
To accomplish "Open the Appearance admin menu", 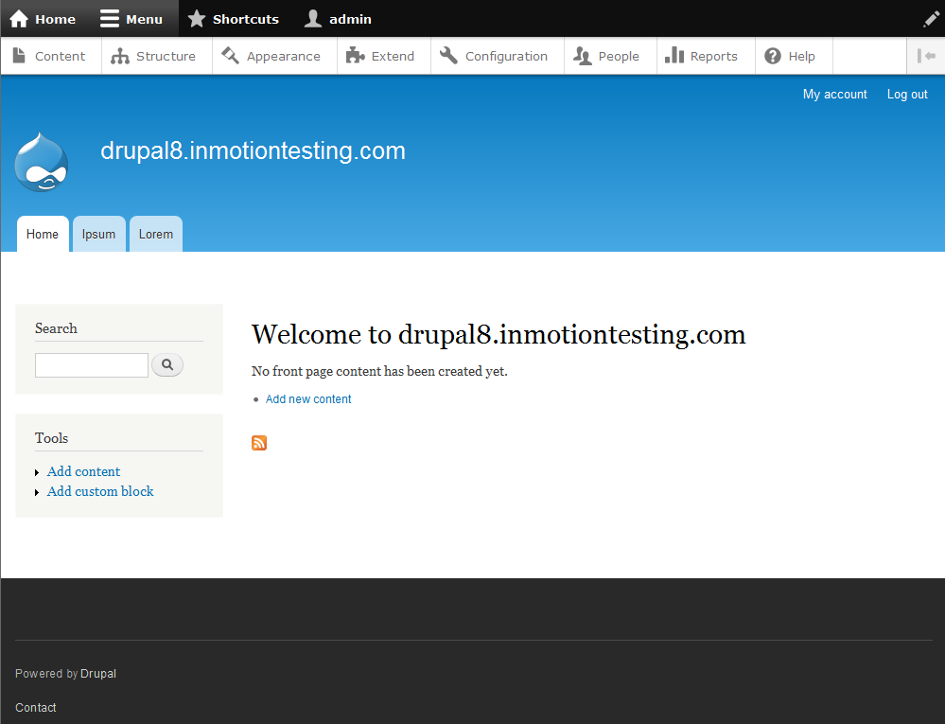I will point(275,56).
